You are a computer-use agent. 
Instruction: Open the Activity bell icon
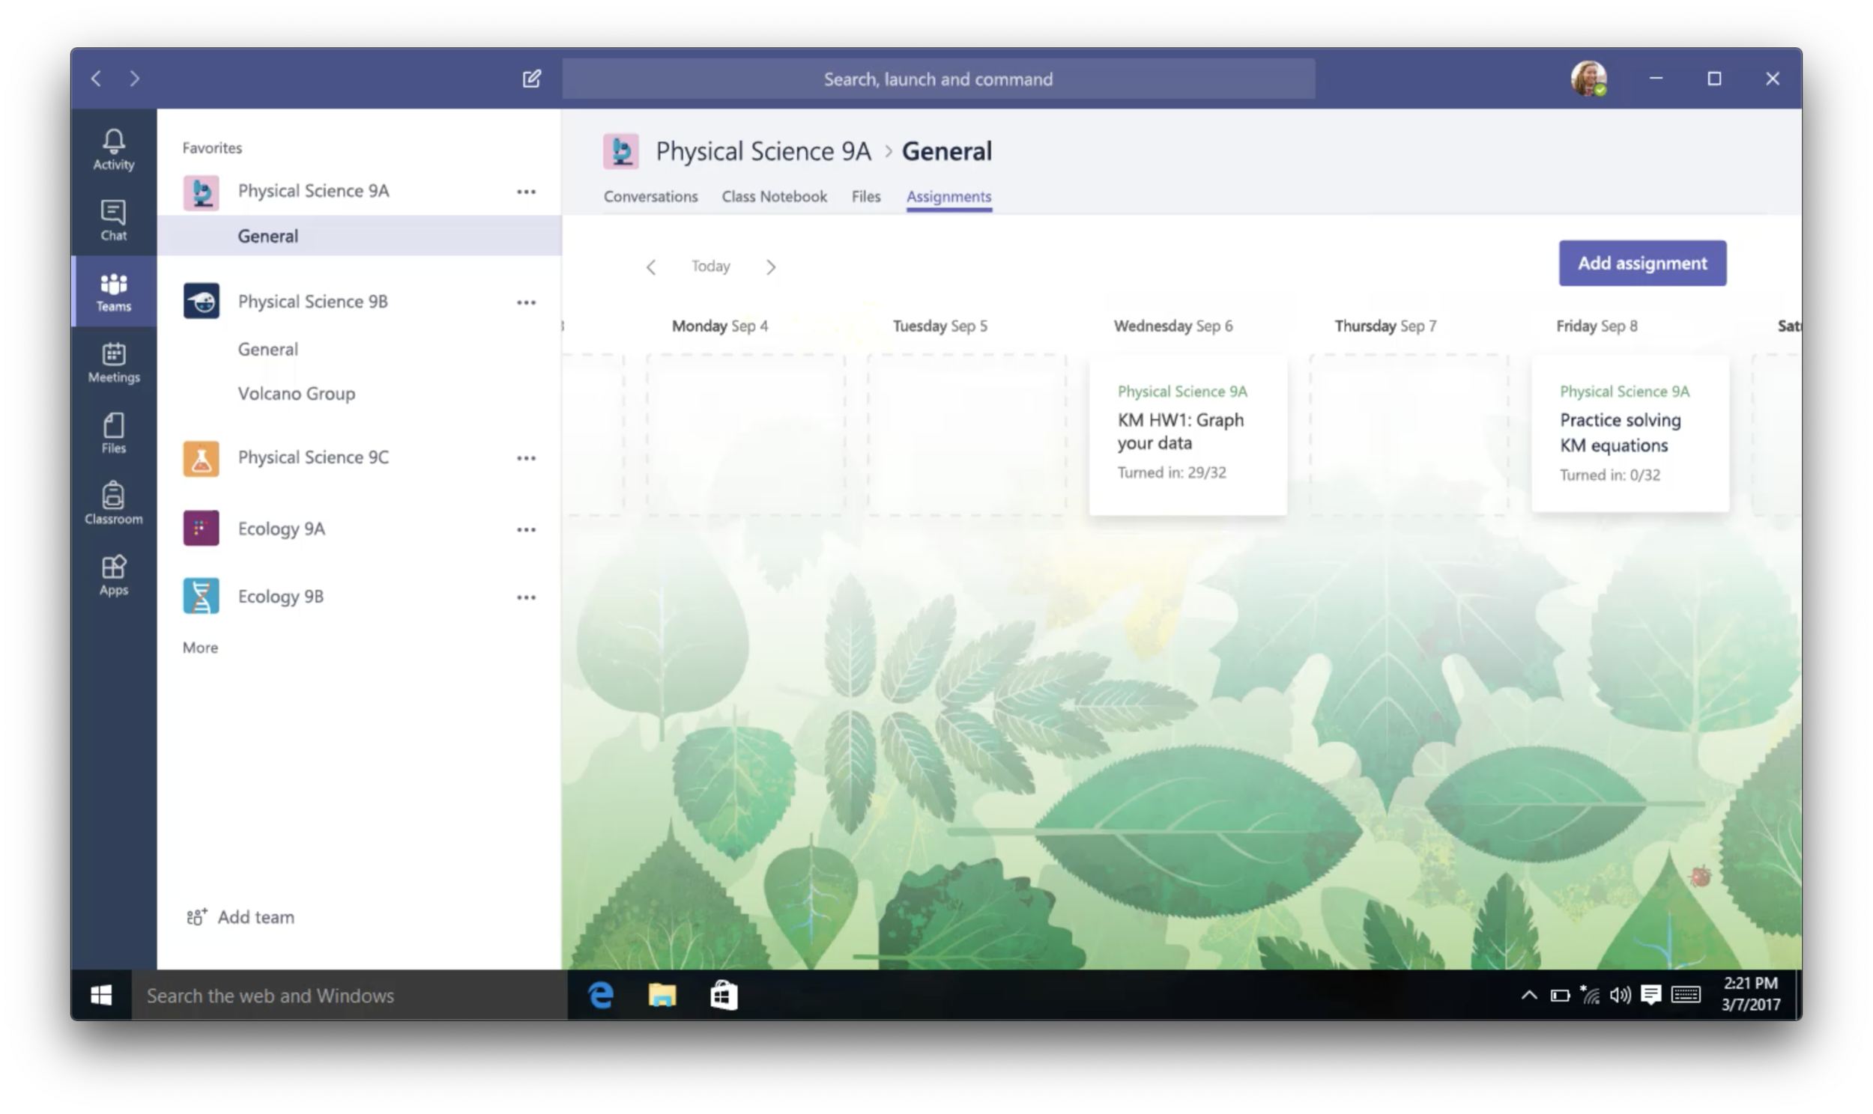point(113,149)
